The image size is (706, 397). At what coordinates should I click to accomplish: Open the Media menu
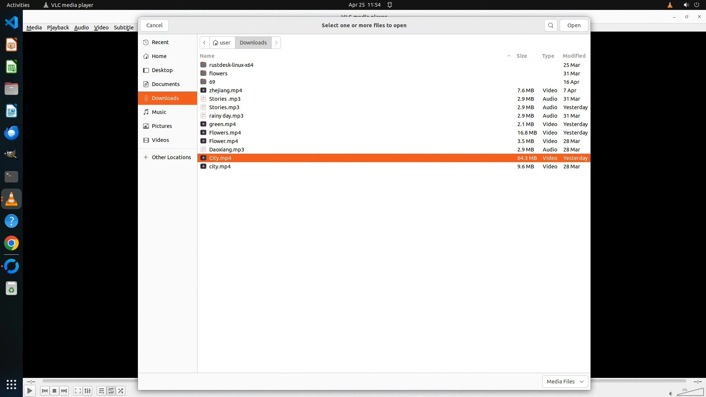[x=34, y=28]
